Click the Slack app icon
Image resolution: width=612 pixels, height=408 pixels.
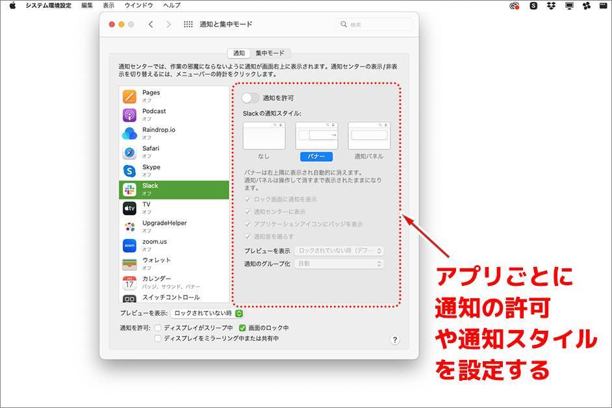click(x=129, y=190)
